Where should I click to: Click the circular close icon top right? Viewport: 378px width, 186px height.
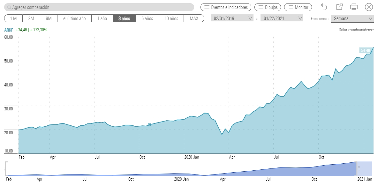pyautogui.click(x=369, y=6)
